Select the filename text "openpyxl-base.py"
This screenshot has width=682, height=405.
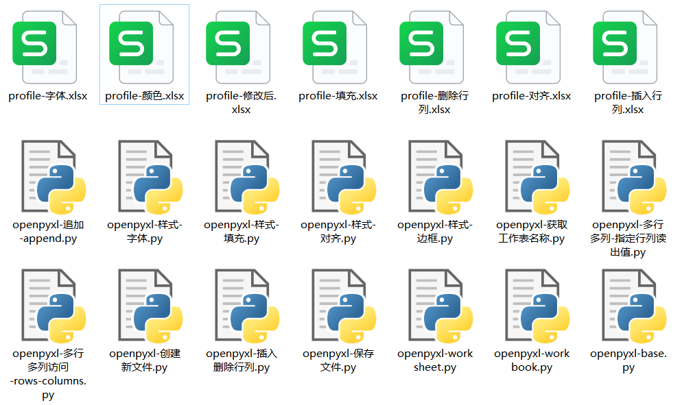[628, 360]
